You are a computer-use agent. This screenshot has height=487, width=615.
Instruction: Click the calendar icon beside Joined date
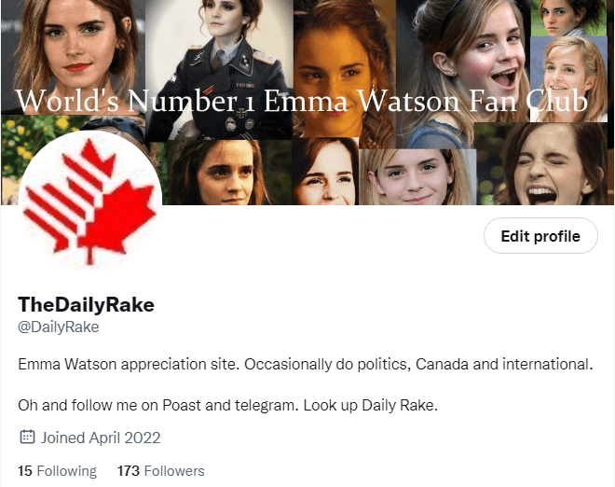pyautogui.click(x=27, y=437)
